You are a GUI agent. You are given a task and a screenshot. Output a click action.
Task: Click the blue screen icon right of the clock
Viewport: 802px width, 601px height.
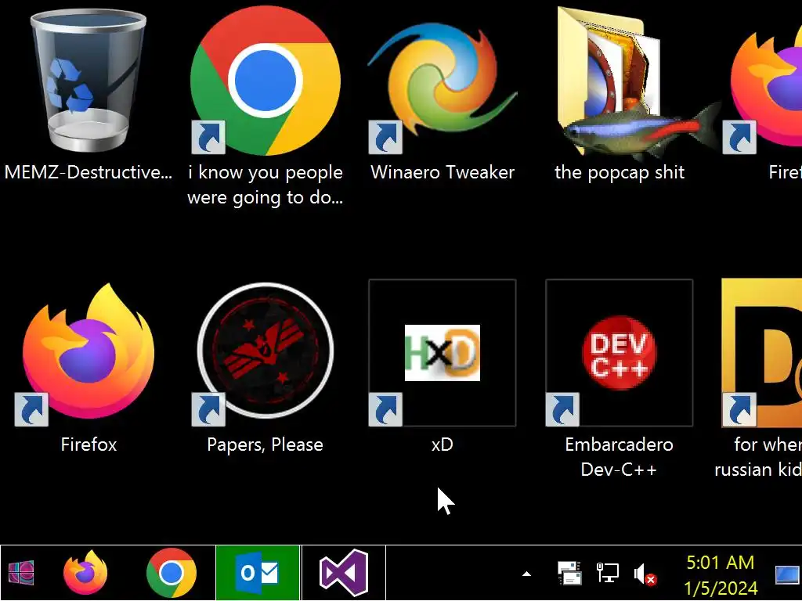pyautogui.click(x=788, y=575)
